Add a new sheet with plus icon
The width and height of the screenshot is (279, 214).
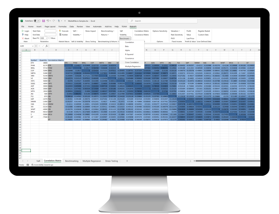coord(127,161)
